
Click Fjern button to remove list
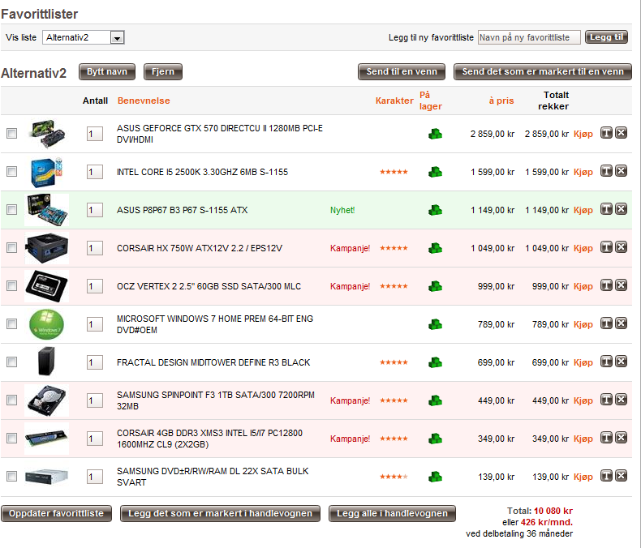click(x=163, y=72)
